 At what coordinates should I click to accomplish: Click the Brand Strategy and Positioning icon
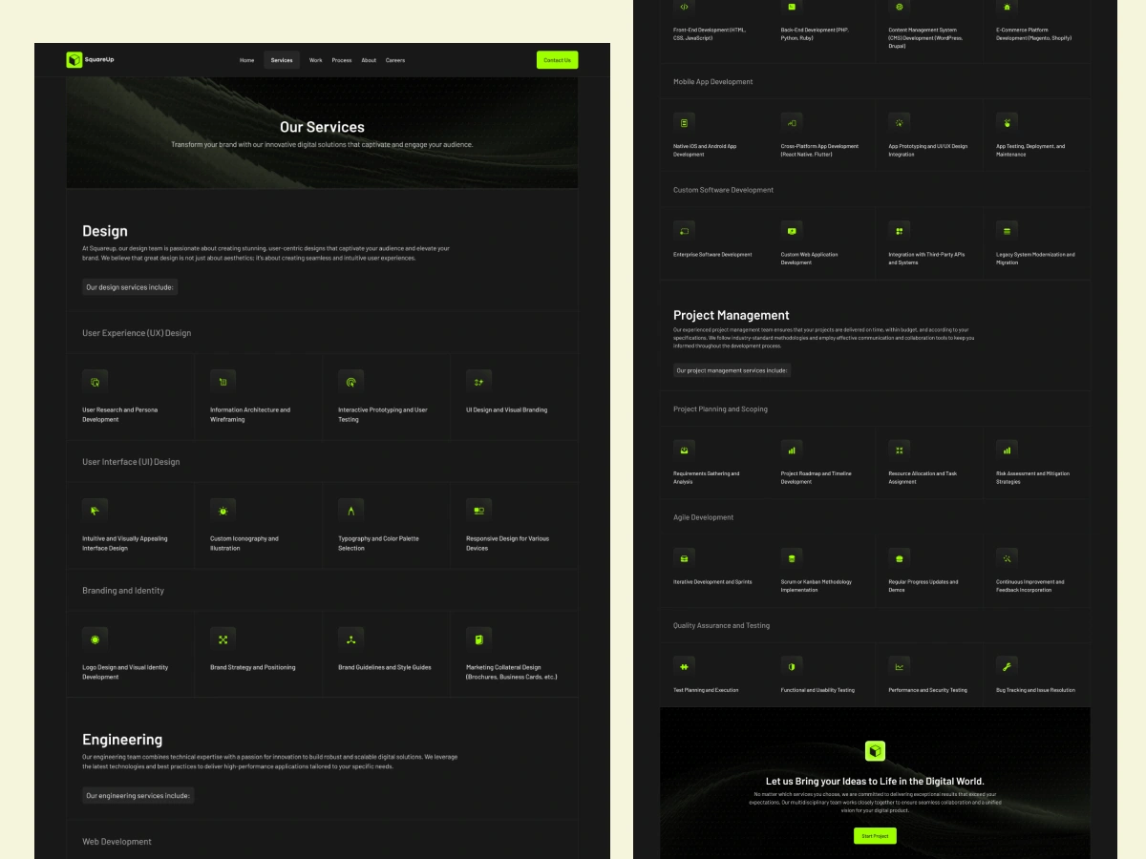[x=223, y=639]
